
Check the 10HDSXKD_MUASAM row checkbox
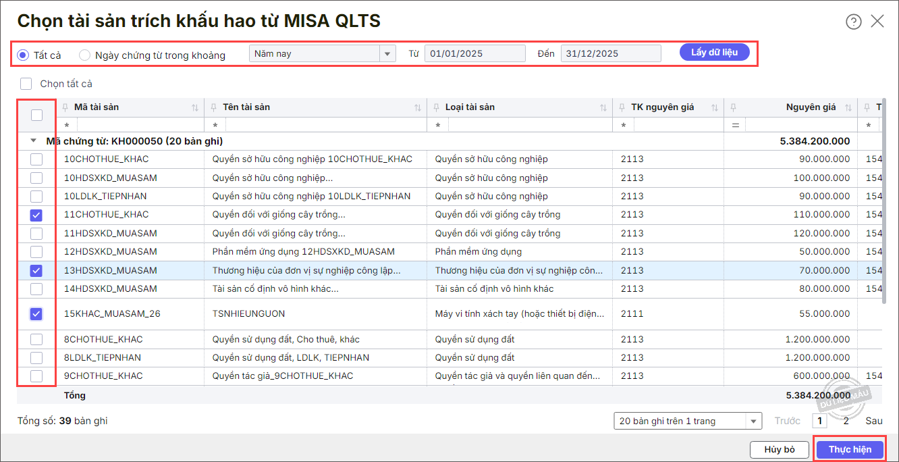click(x=36, y=178)
